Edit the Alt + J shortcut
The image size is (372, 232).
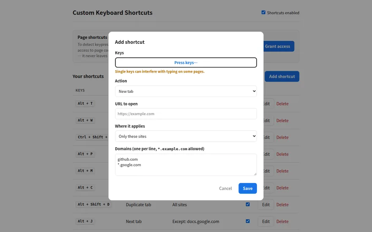tap(266, 221)
